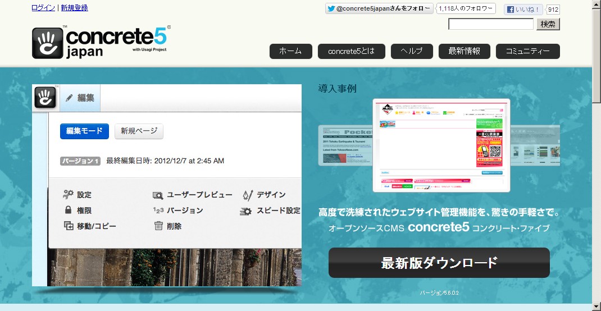Viewport: 601px width, 311px height.
Task: Click the 新規ページ button
Action: [139, 131]
